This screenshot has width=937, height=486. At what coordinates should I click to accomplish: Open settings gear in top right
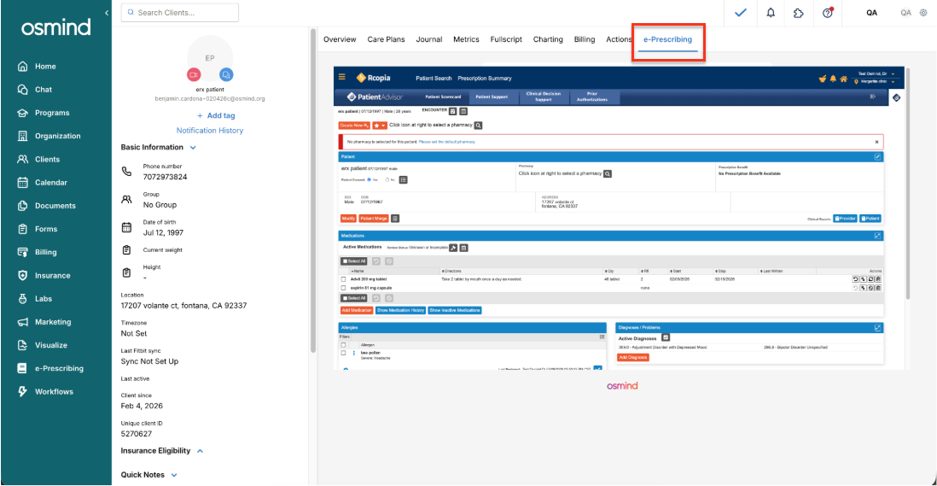(923, 13)
